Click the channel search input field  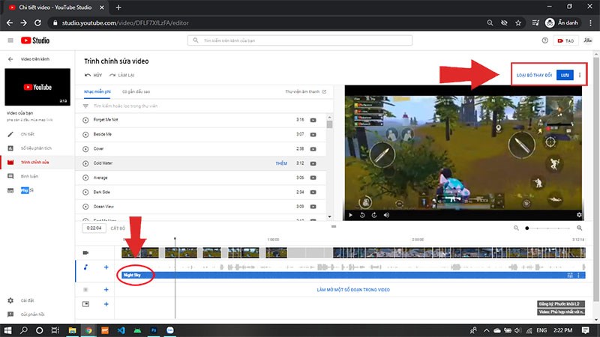point(299,40)
